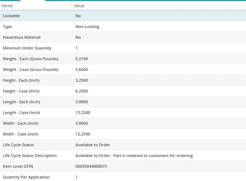Viewport: 246px width, 181px height.
Task: Click the Quantity Per Application row label
Action: point(26,177)
